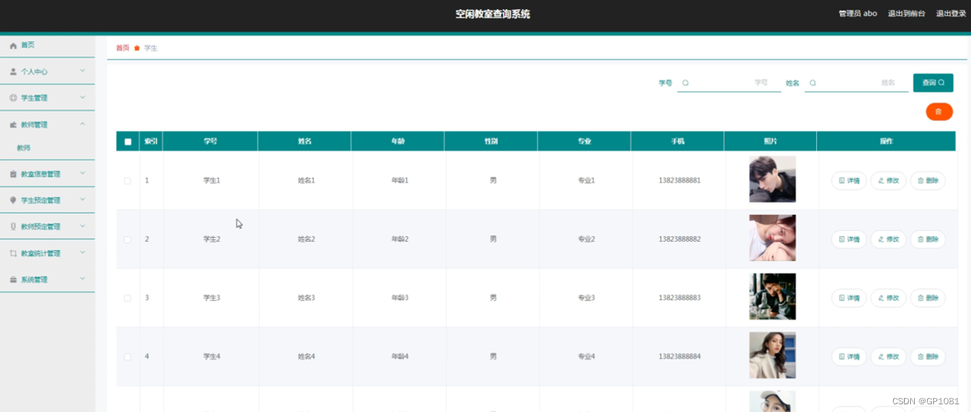
Task: Click 删除 for 学生1
Action: tap(928, 181)
